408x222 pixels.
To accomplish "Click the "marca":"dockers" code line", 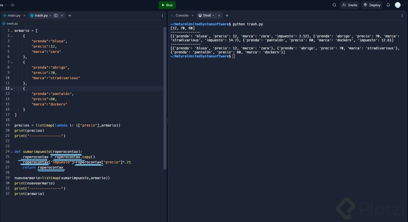I will pyautogui.click(x=49, y=104).
